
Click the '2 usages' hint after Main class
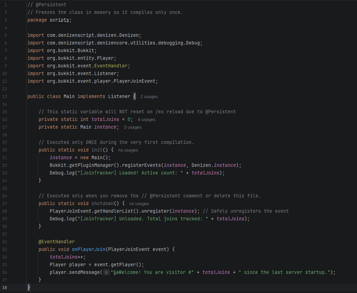[x=149, y=97]
